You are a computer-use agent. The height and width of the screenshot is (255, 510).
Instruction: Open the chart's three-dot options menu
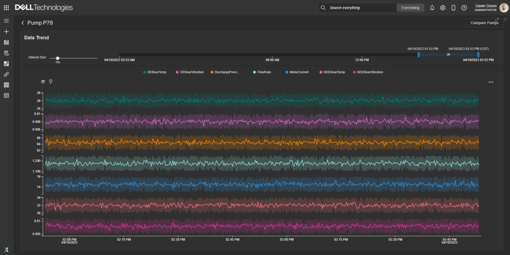pos(491,82)
